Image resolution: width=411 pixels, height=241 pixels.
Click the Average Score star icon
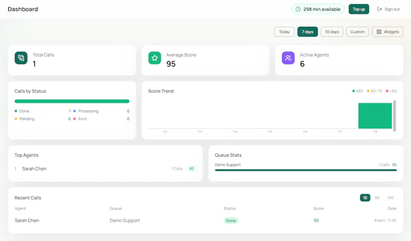[x=155, y=58]
